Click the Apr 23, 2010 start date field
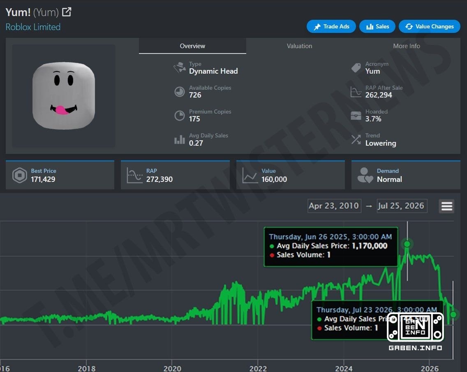 click(334, 206)
